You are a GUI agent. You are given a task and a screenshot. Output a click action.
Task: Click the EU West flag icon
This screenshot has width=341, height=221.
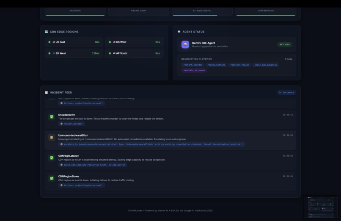54,53
